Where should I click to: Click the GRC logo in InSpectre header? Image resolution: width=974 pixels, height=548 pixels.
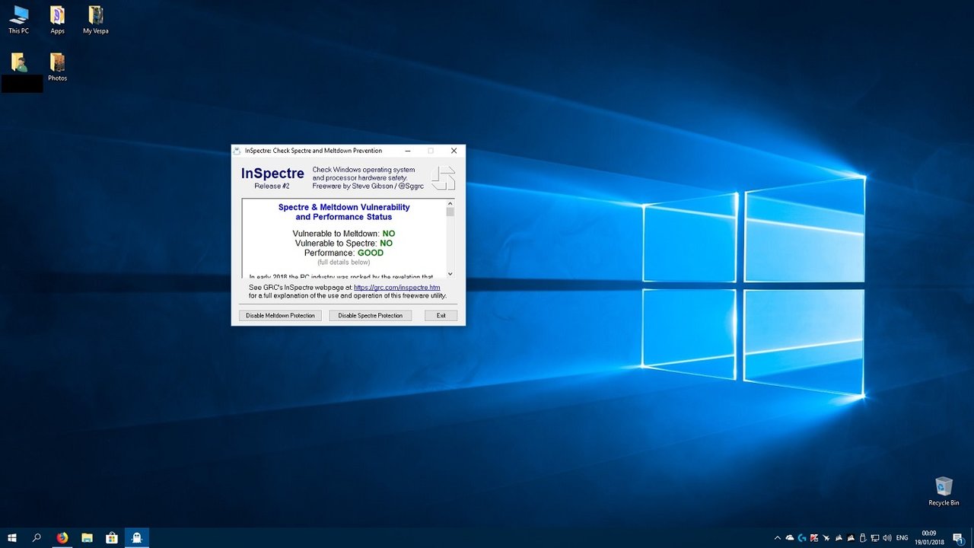pos(443,178)
